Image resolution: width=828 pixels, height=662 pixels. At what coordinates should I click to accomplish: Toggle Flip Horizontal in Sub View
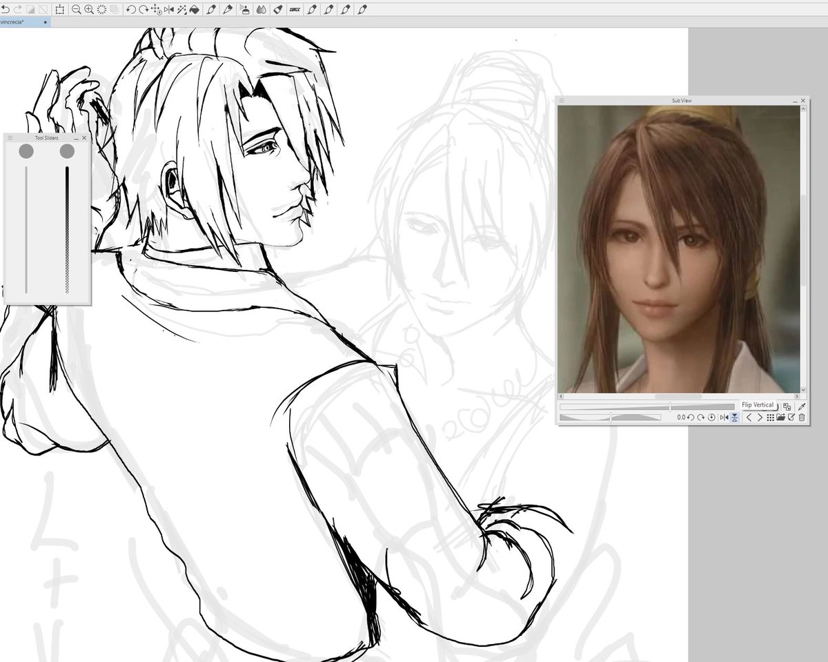click(x=724, y=417)
